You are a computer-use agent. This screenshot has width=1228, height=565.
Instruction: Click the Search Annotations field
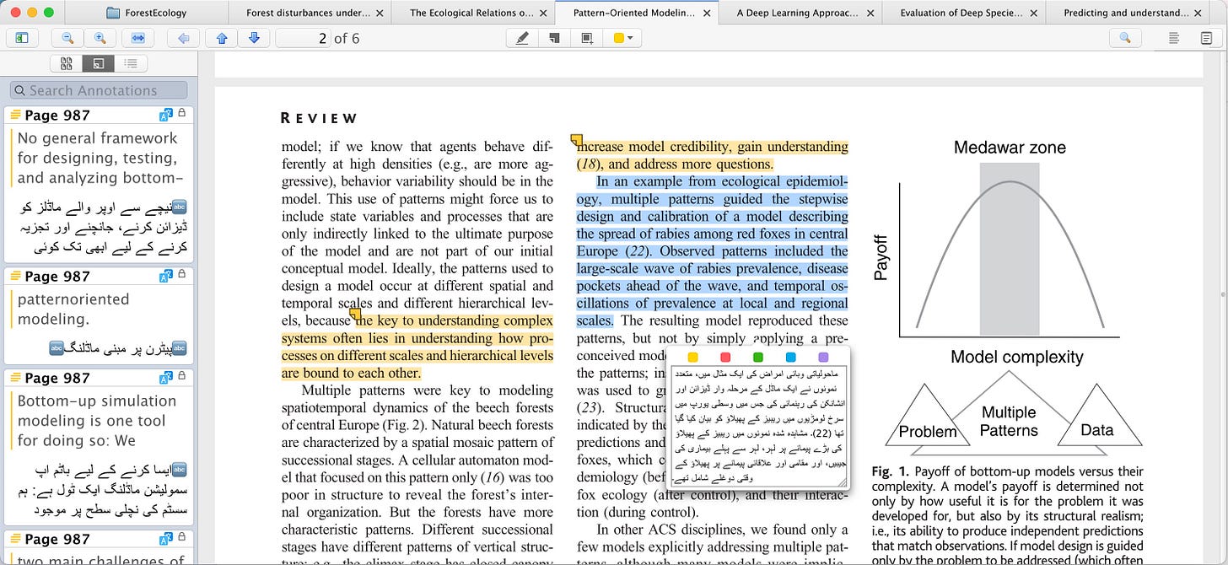pyautogui.click(x=99, y=90)
